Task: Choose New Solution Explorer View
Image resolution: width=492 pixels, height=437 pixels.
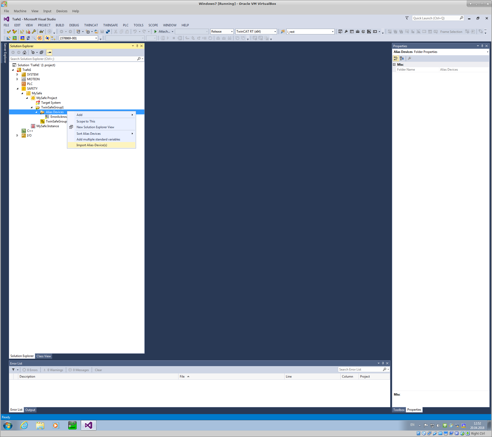Action: click(102, 127)
